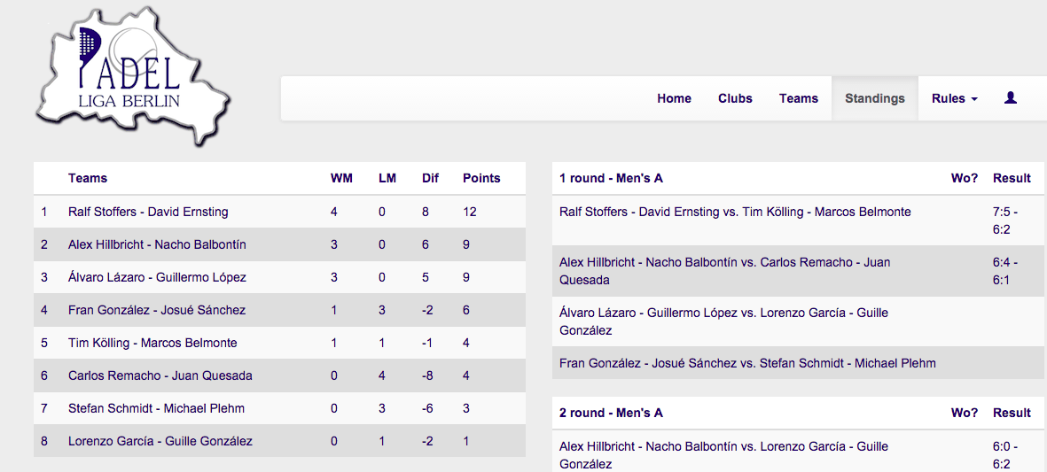
Task: Click the 2 round - Men's A heading
Action: click(x=611, y=413)
